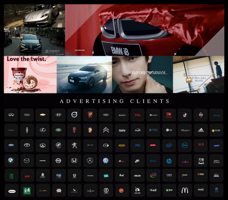Select the ThinkPad logo tile
Image resolution: width=228 pixels, height=200 pixels.
pyautogui.click(x=122, y=130)
